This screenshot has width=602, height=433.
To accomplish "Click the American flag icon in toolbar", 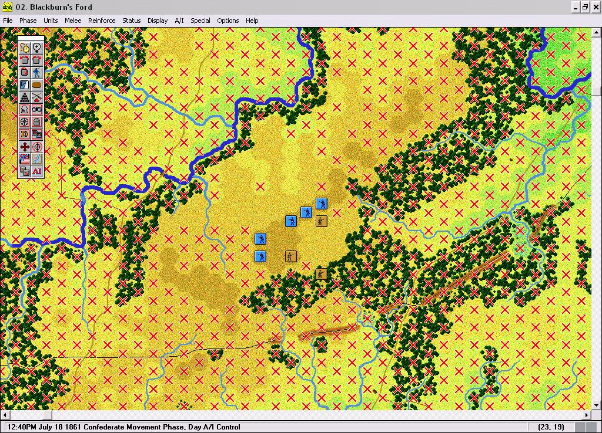I will pyautogui.click(x=25, y=158).
